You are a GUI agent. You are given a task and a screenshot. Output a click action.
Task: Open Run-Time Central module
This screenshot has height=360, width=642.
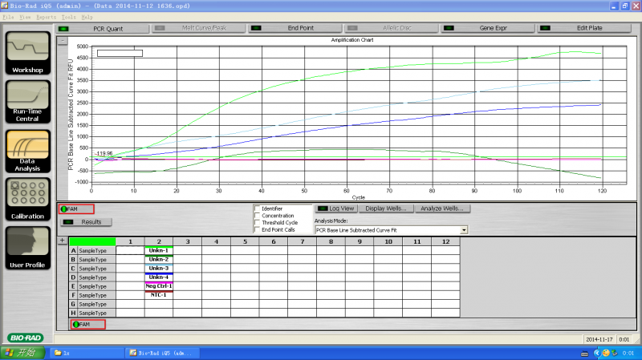point(27,102)
